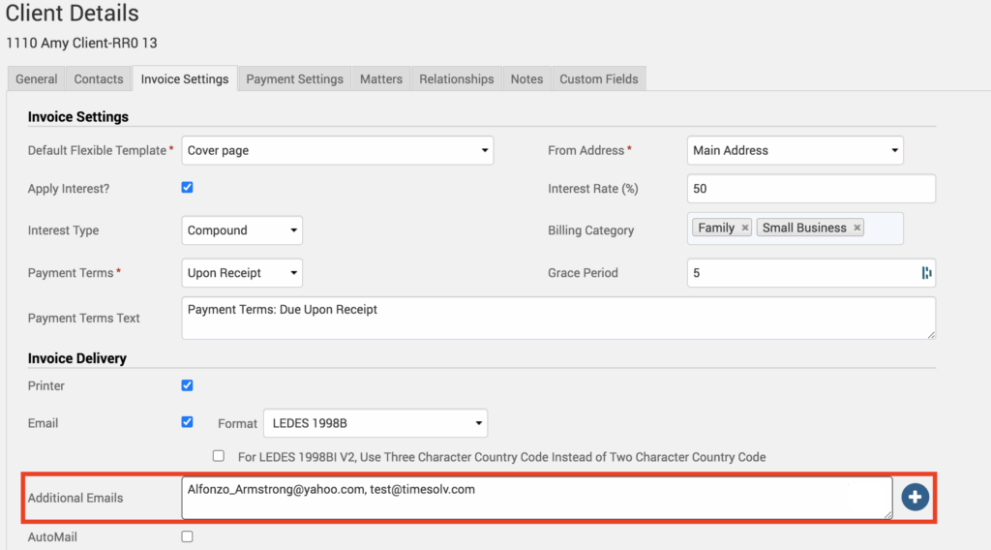Uncheck the Apply Interest checkbox

click(x=188, y=188)
